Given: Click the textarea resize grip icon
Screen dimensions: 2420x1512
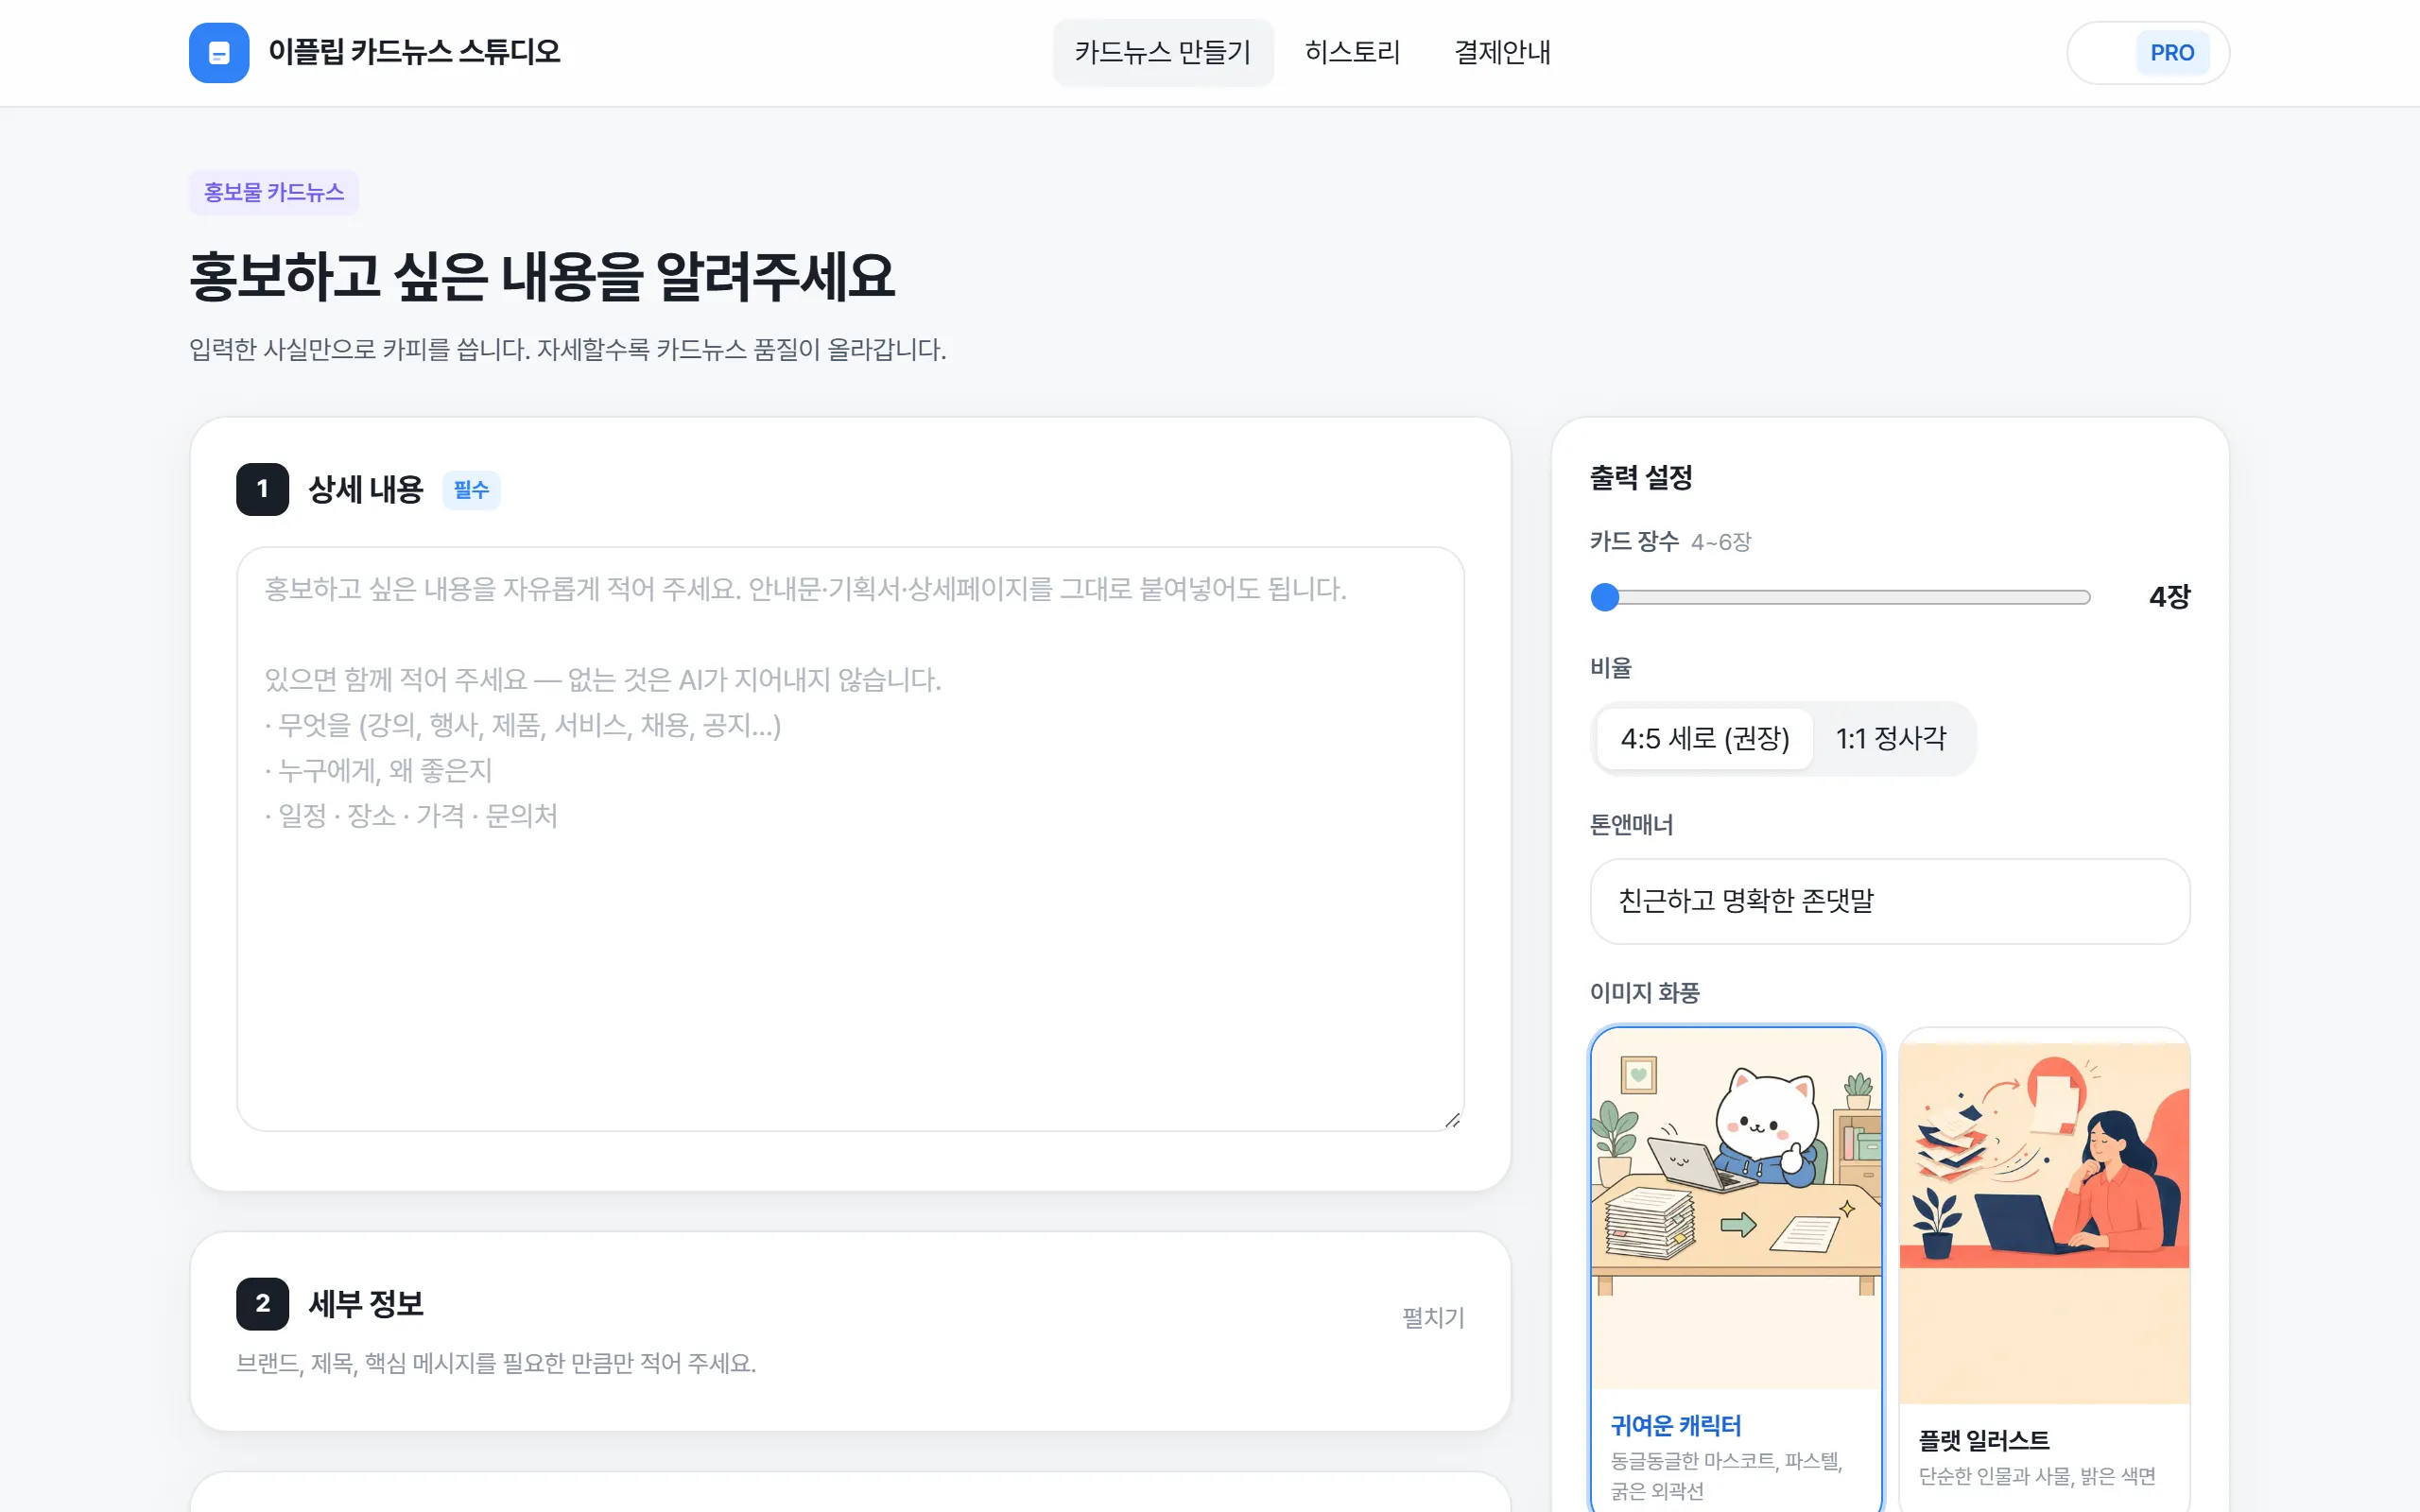Looking at the screenshot, I should point(1452,1120).
